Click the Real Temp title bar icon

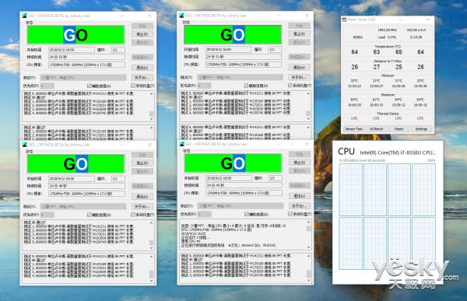(344, 19)
